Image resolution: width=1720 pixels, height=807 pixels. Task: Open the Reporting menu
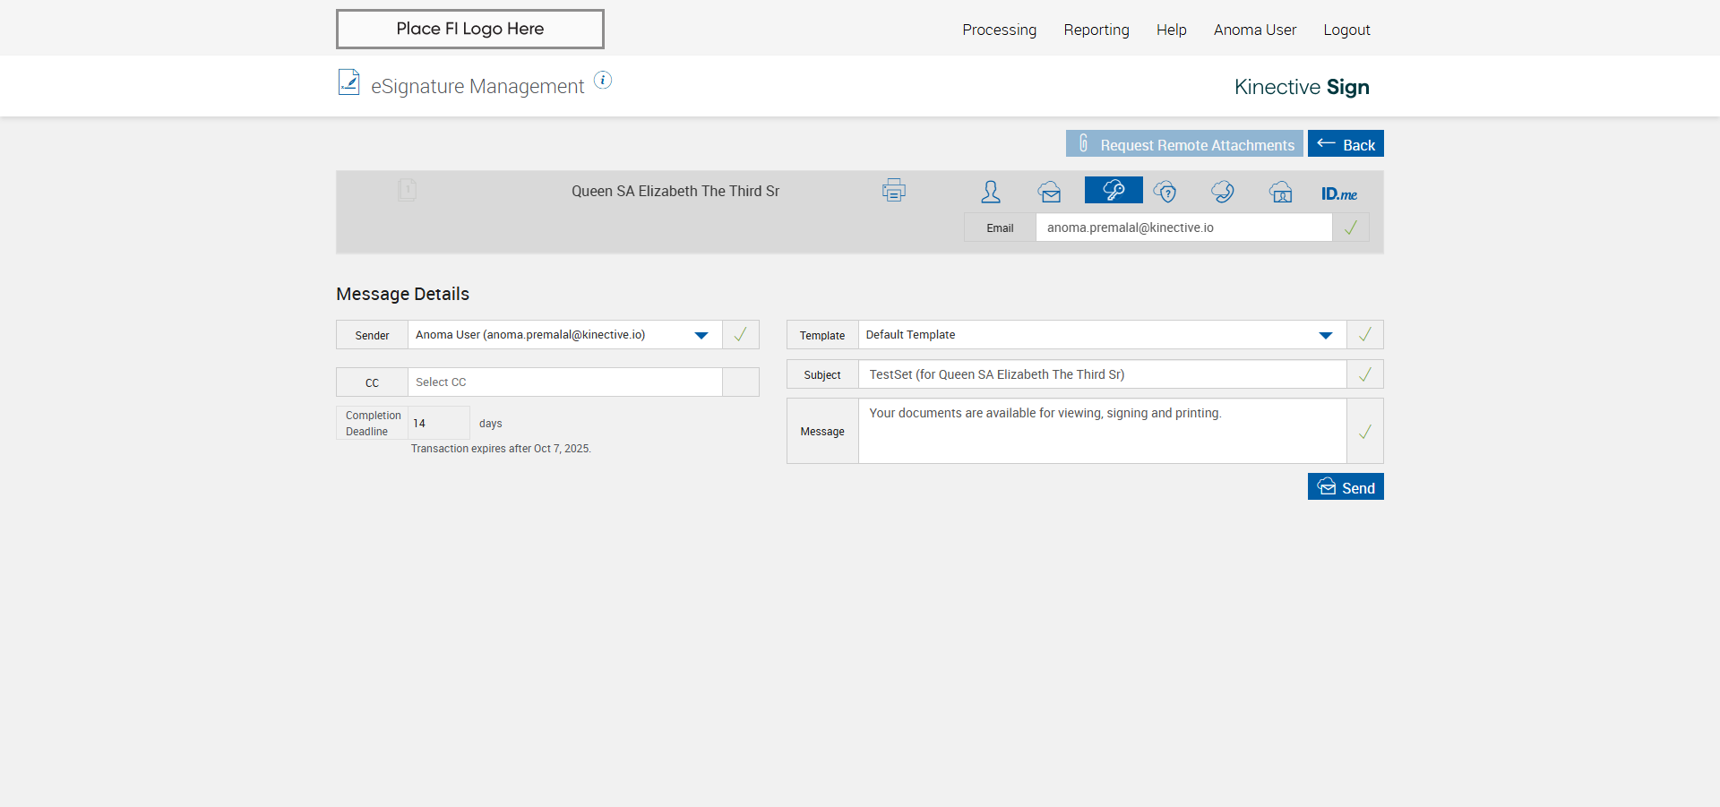click(x=1096, y=30)
